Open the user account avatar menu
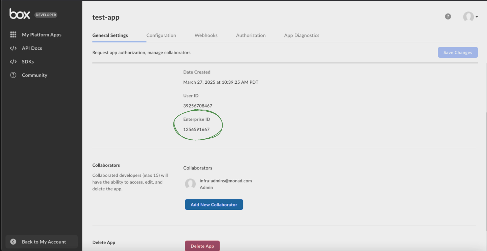Image resolution: width=487 pixels, height=251 pixels. pyautogui.click(x=468, y=17)
